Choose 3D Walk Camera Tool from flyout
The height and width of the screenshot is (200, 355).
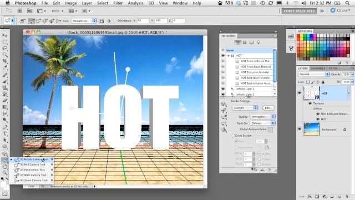coord(32,175)
